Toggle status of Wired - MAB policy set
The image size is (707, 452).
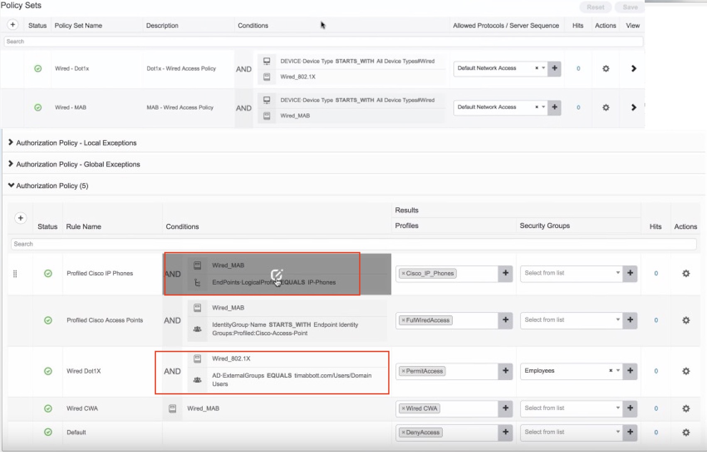(x=38, y=108)
